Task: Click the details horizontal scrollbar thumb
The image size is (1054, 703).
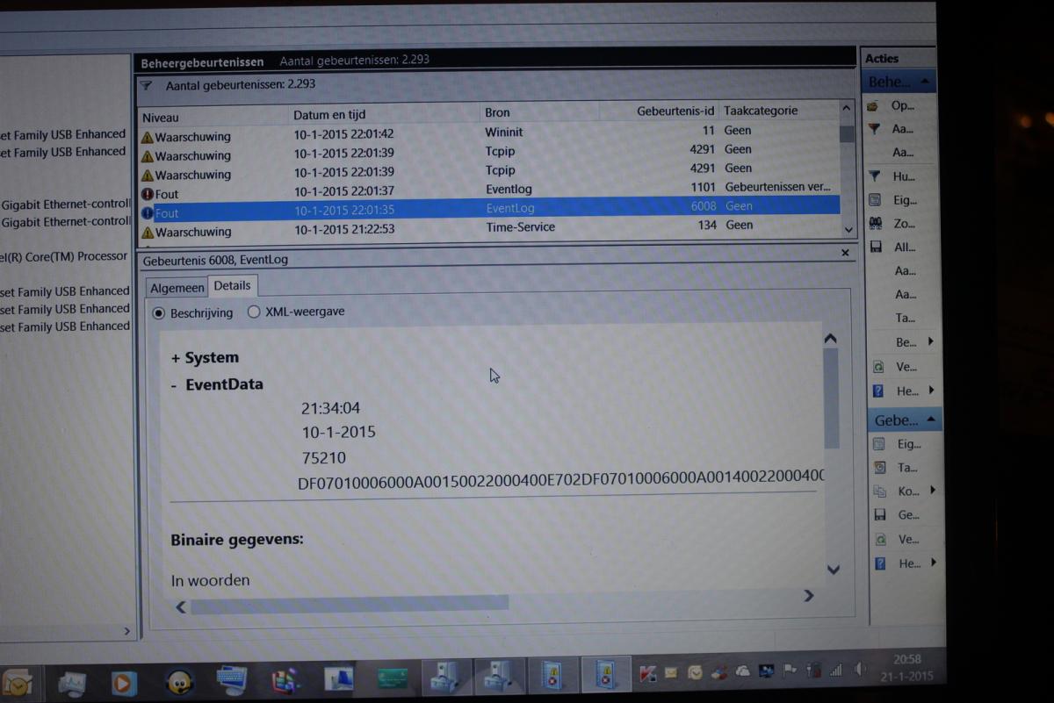Action: (x=349, y=604)
